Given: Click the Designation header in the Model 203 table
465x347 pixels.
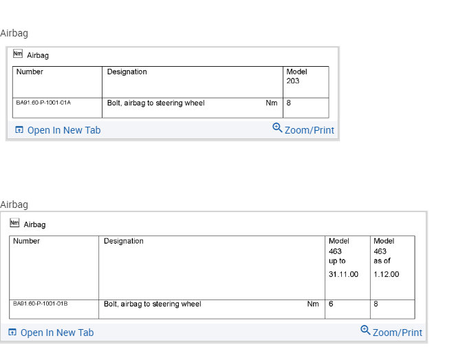Looking at the screenshot, I should [x=127, y=72].
